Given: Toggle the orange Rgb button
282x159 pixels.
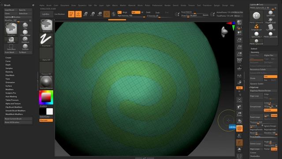Looking at the screenshot, I should pyautogui.click(x=136, y=12).
